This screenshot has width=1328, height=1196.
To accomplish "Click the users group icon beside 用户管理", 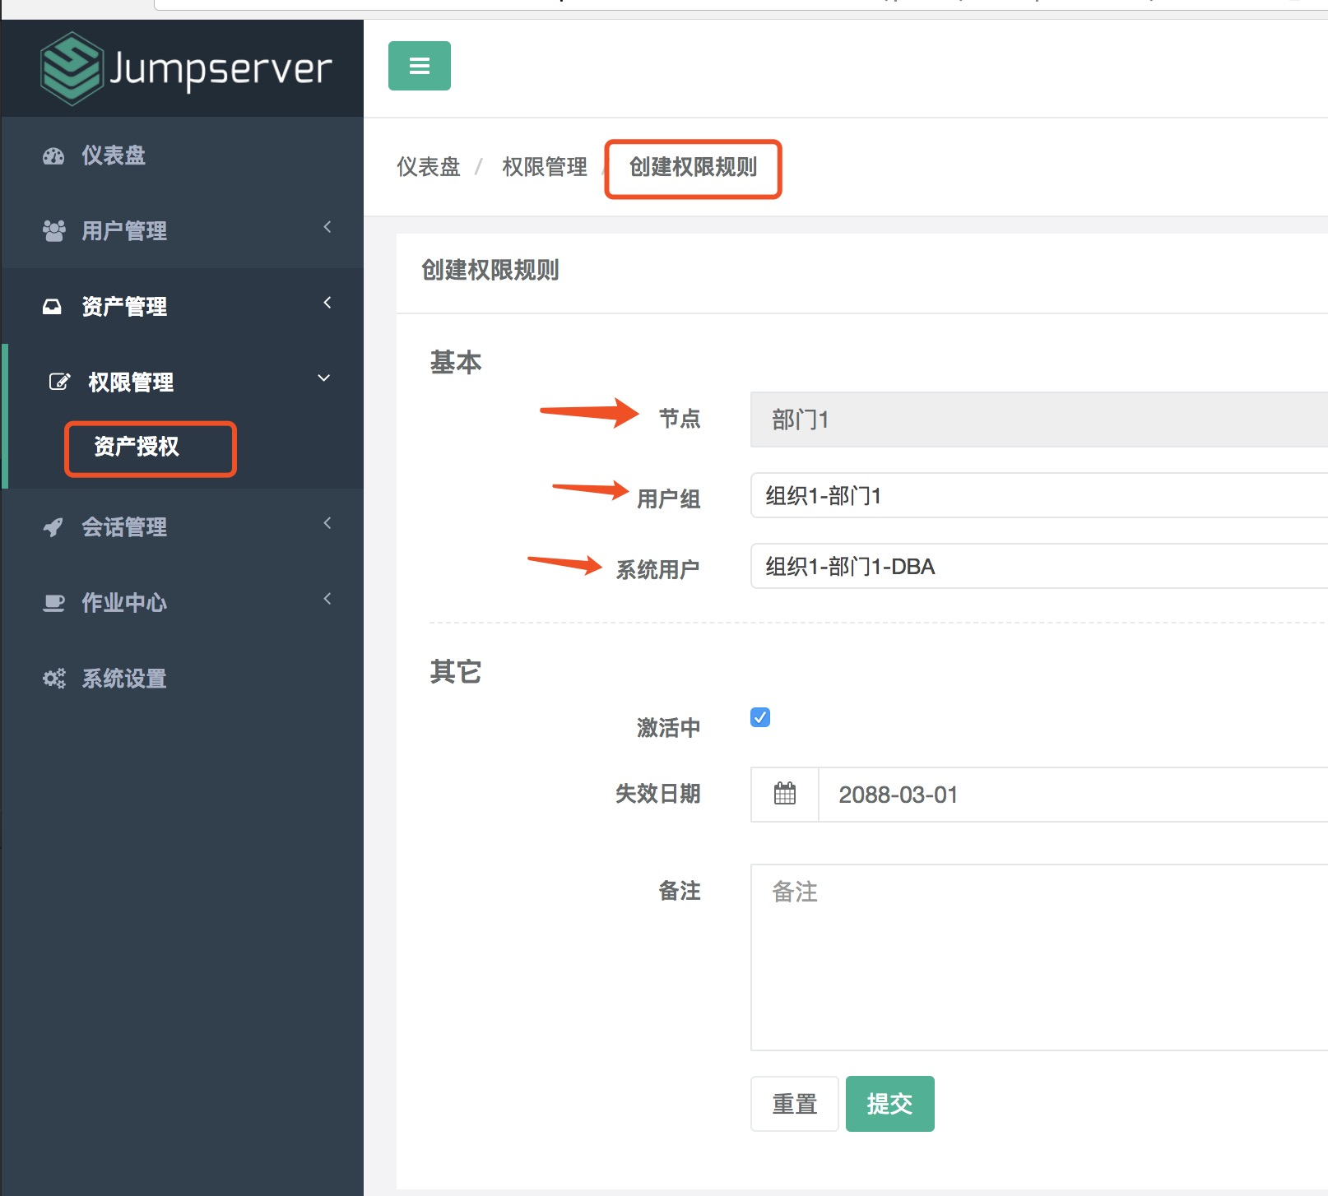I will pyautogui.click(x=53, y=231).
